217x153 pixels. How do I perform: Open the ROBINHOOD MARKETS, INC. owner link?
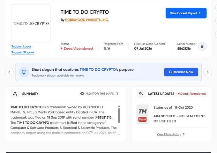(87, 20)
